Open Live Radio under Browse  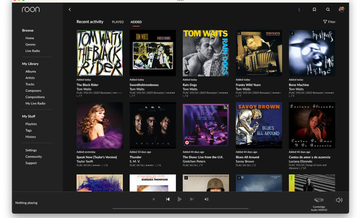[33, 51]
